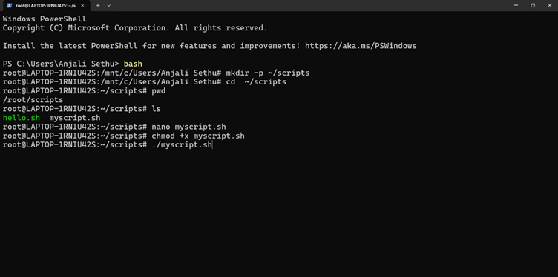Expand the new tab profiles dropdown chevron
The image size is (558, 277).
pos(108,5)
